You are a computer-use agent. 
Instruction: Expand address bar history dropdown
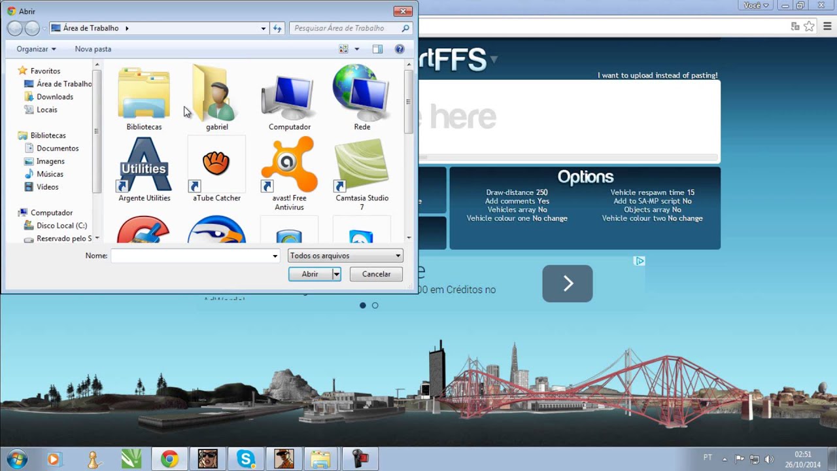point(264,28)
